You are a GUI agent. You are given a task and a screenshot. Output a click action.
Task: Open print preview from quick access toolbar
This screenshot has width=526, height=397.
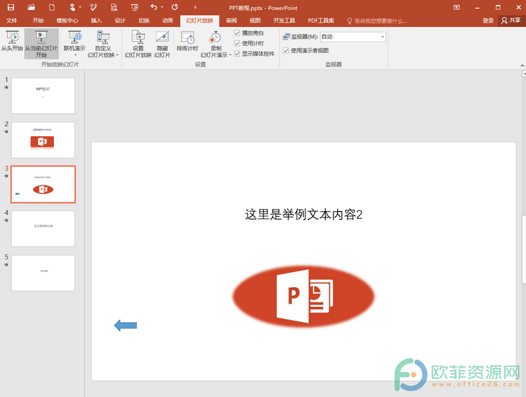114,7
